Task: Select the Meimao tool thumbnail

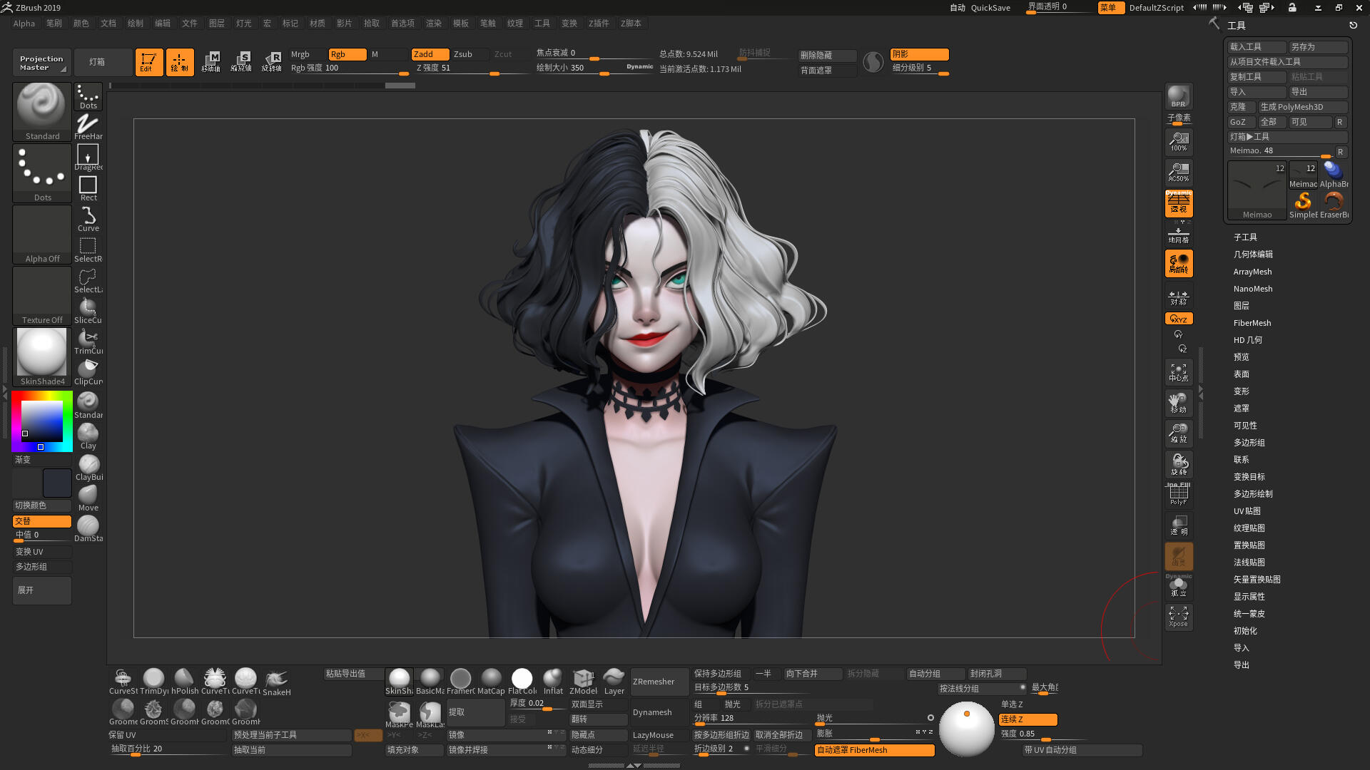Action: coord(1257,190)
